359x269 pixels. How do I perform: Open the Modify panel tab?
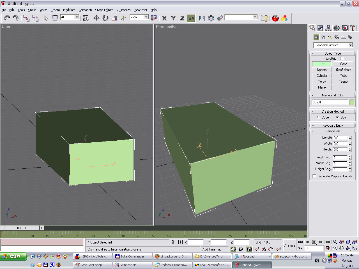320,28
